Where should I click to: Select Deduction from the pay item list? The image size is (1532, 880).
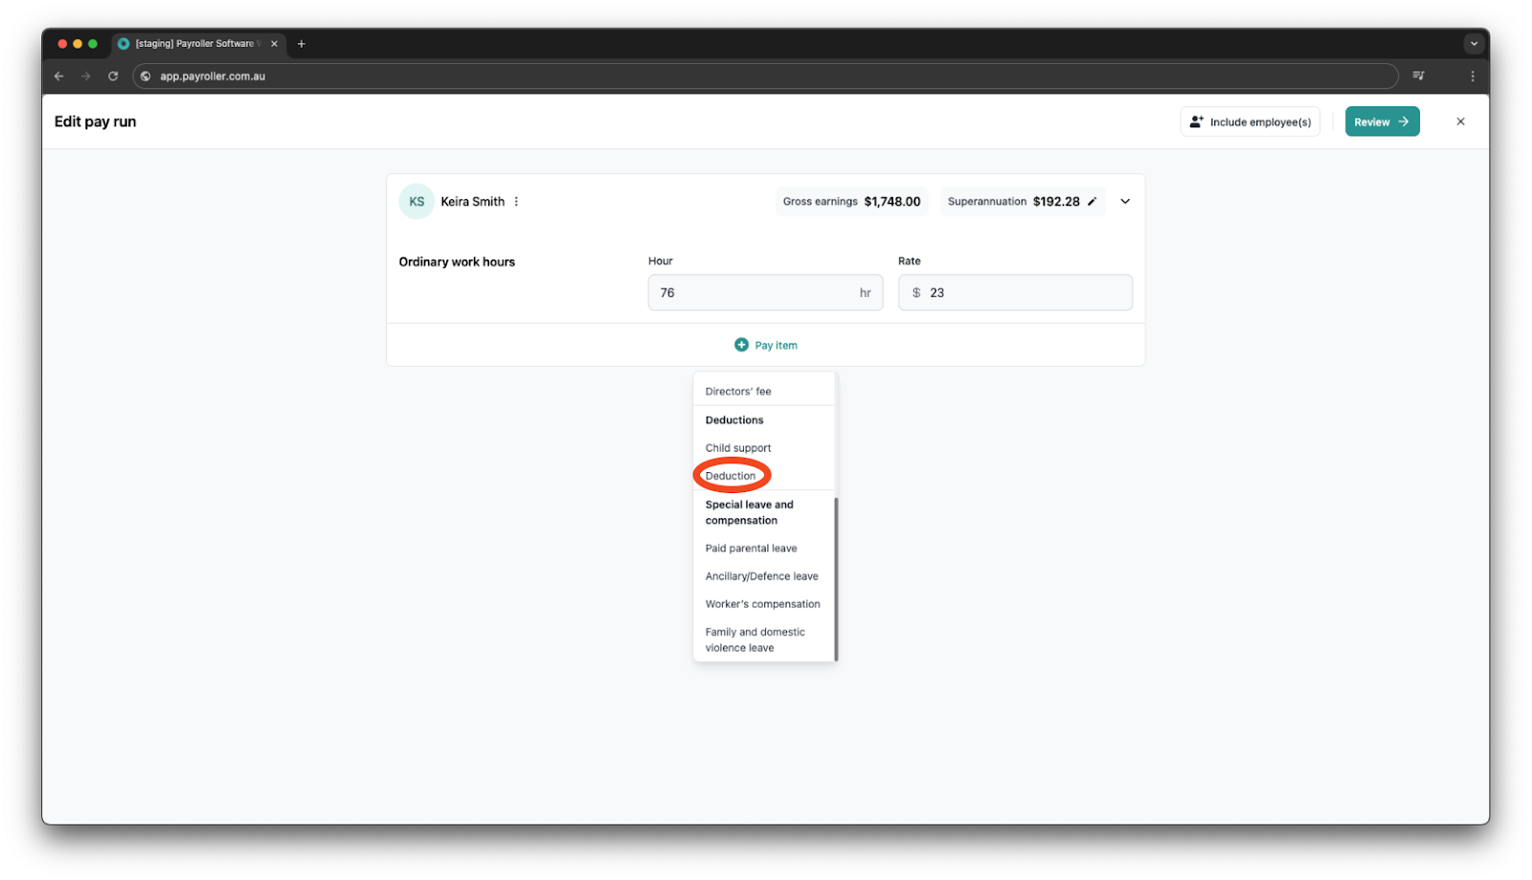pyautogui.click(x=731, y=476)
